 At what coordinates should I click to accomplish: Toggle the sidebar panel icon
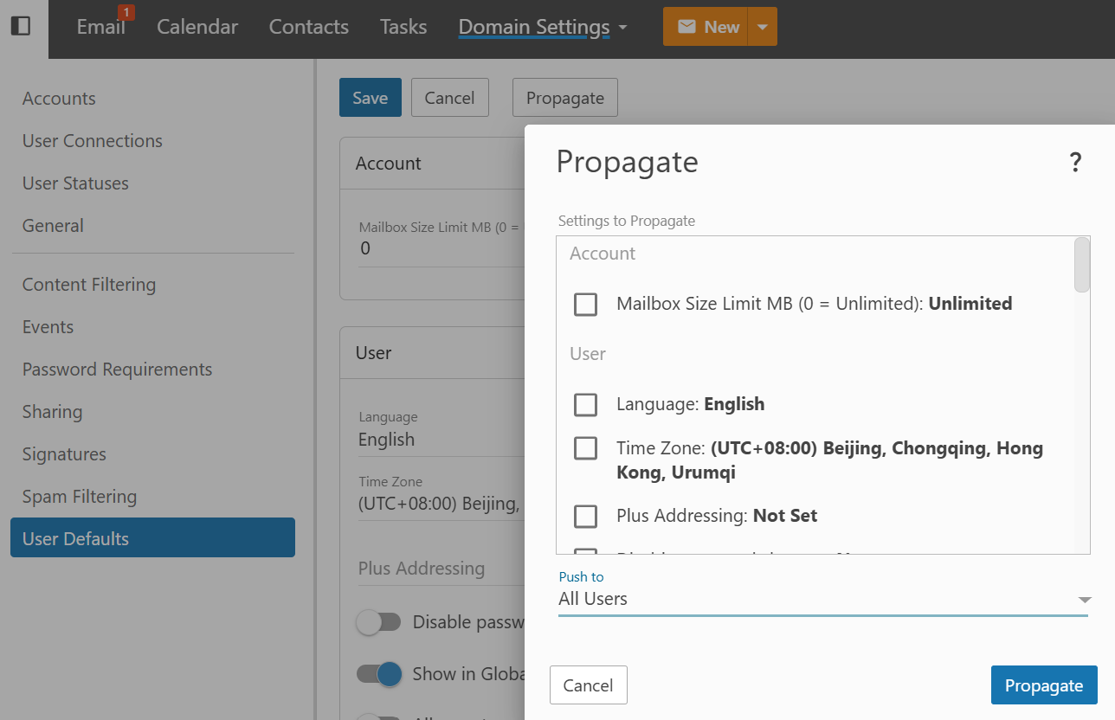click(21, 26)
